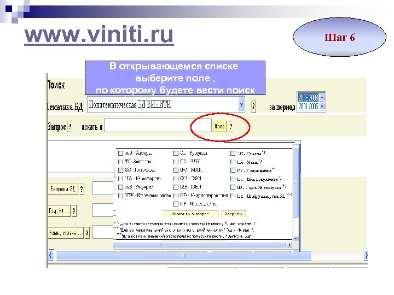Viewport: 394px width, 295px height.
Task: Check the TI - Заглавие field
Action: (120, 161)
